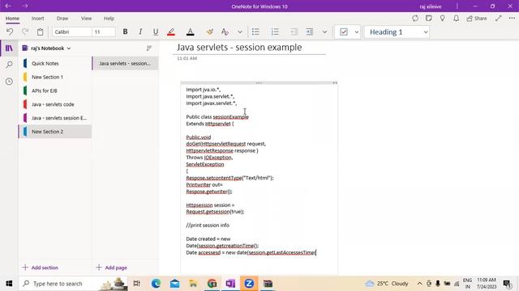
Task: Click the Forward arrow in title bar
Action: pos(25,6)
